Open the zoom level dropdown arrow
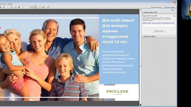Image resolution: width=191 pixels, height=107 pixels. 27,7
